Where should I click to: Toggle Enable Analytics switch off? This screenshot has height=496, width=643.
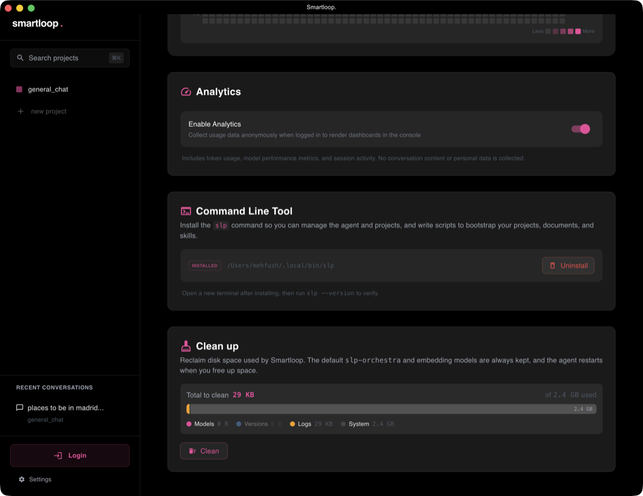tap(581, 129)
